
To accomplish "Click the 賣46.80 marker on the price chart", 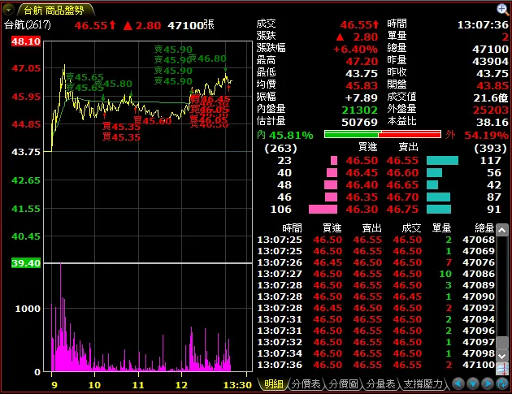I will [208, 58].
